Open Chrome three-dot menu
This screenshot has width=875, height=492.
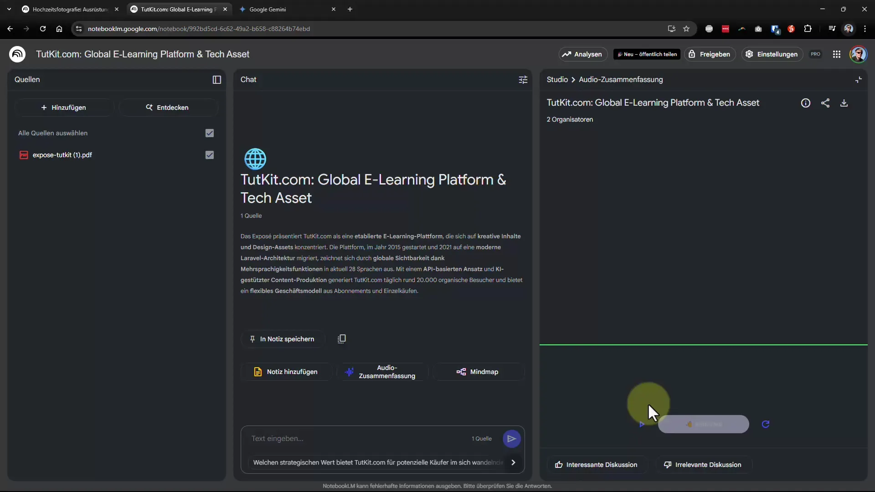click(865, 29)
